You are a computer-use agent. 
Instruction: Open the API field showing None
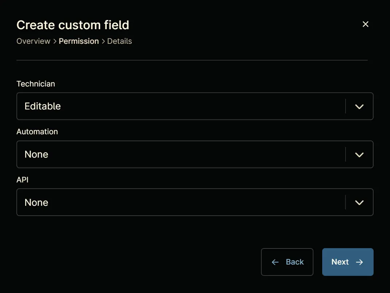pyautogui.click(x=195, y=202)
